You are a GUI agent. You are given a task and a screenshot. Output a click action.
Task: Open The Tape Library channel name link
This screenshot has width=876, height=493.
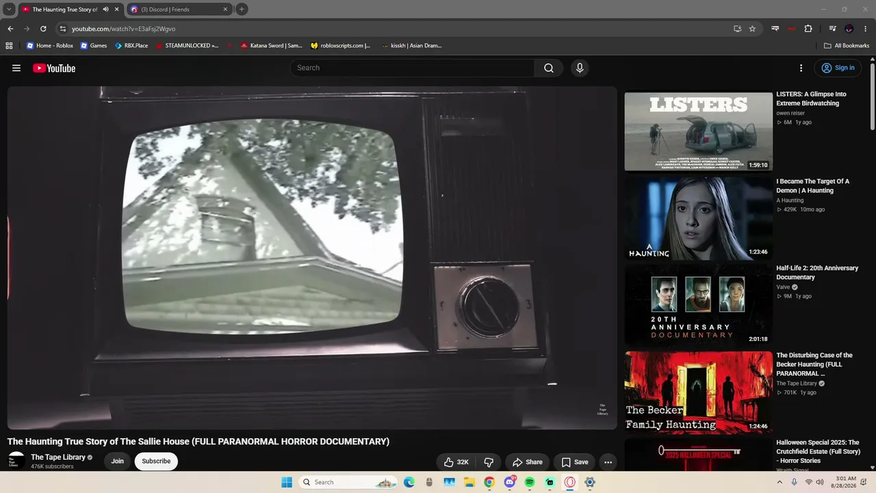pyautogui.click(x=58, y=457)
